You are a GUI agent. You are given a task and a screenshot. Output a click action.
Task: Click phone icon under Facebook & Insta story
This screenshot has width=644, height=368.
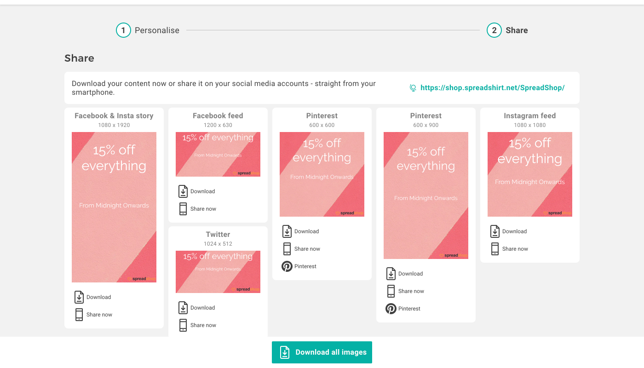79,315
